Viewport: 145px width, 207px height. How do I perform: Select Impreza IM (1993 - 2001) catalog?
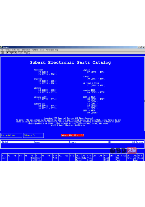point(48,83)
